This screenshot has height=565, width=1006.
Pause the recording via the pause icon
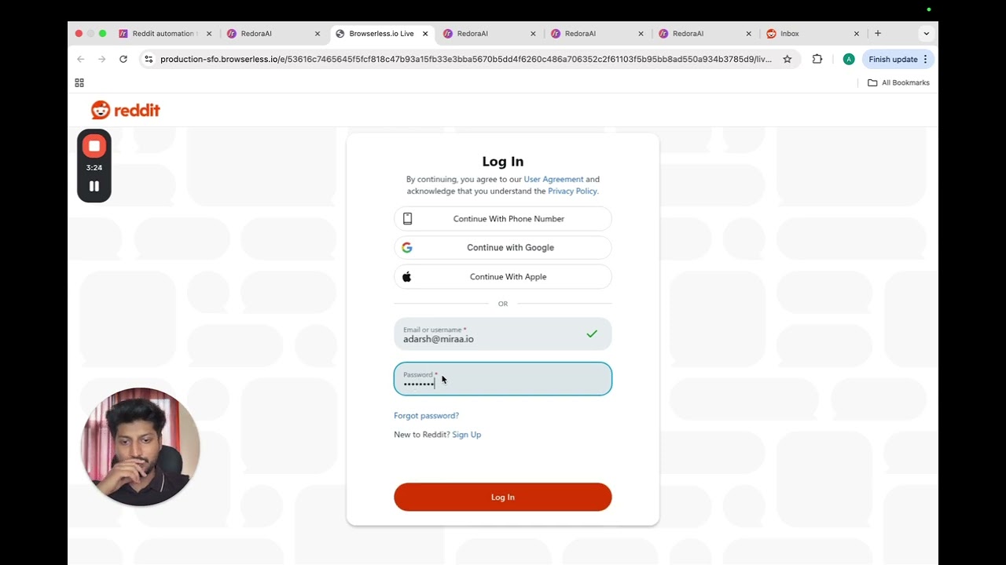94,186
